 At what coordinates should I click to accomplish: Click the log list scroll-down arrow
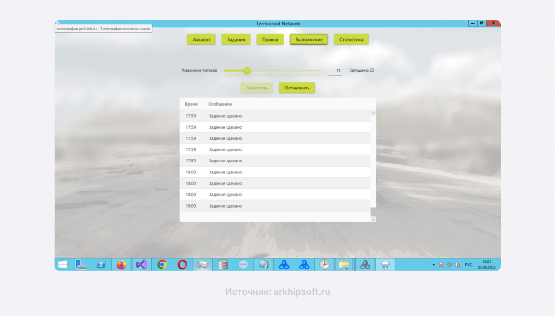point(374,220)
